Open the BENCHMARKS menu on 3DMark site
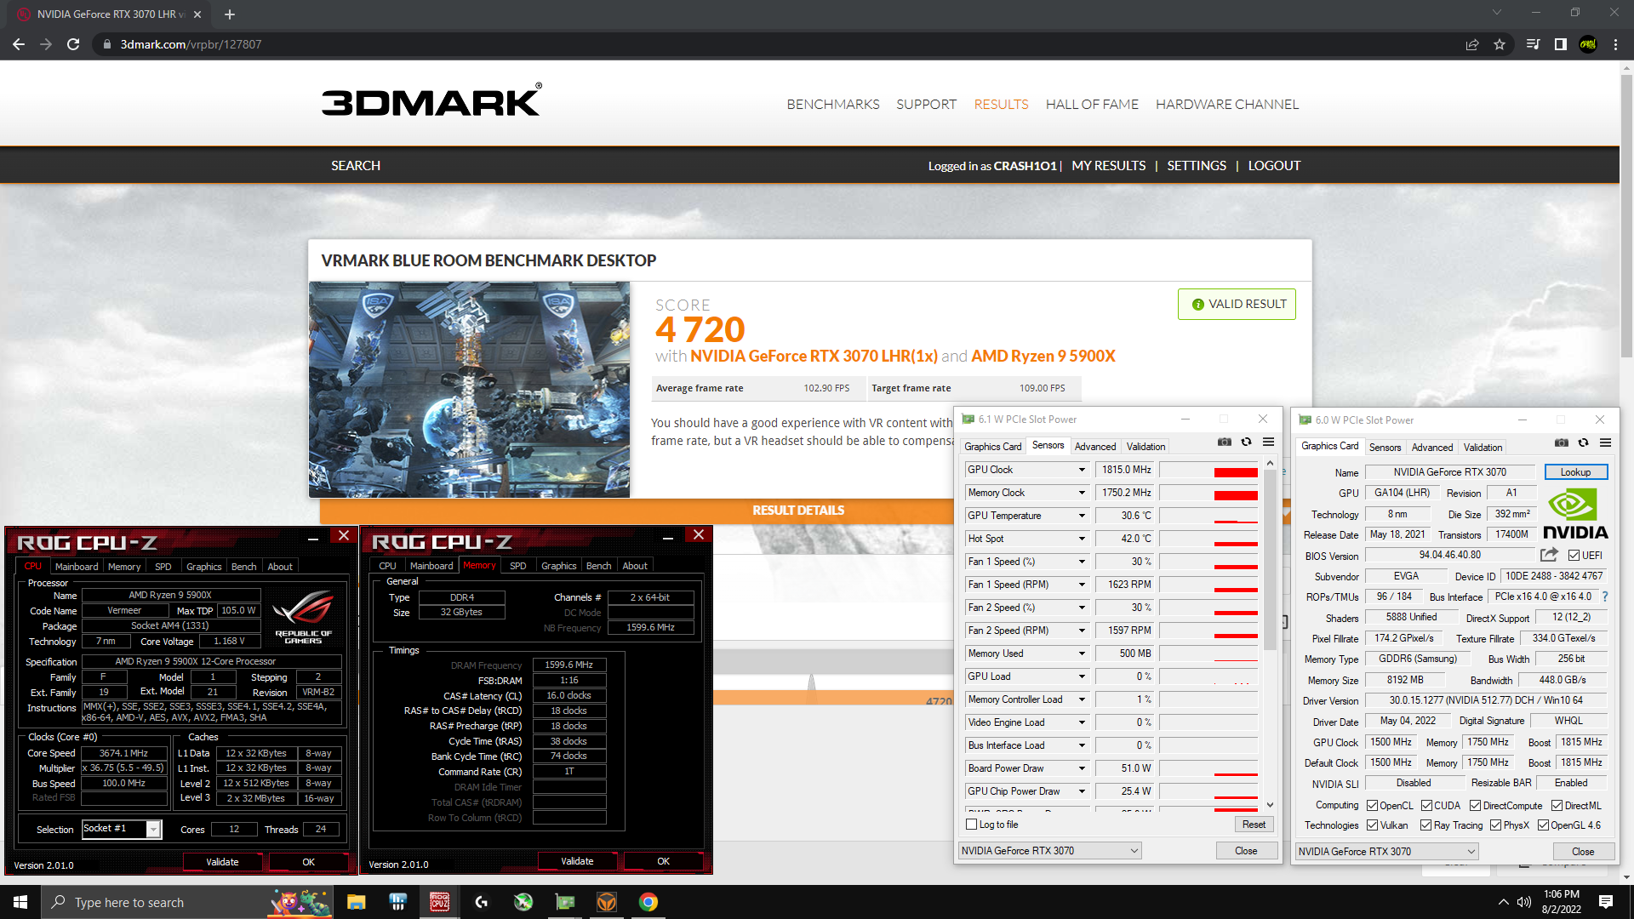 (x=833, y=104)
